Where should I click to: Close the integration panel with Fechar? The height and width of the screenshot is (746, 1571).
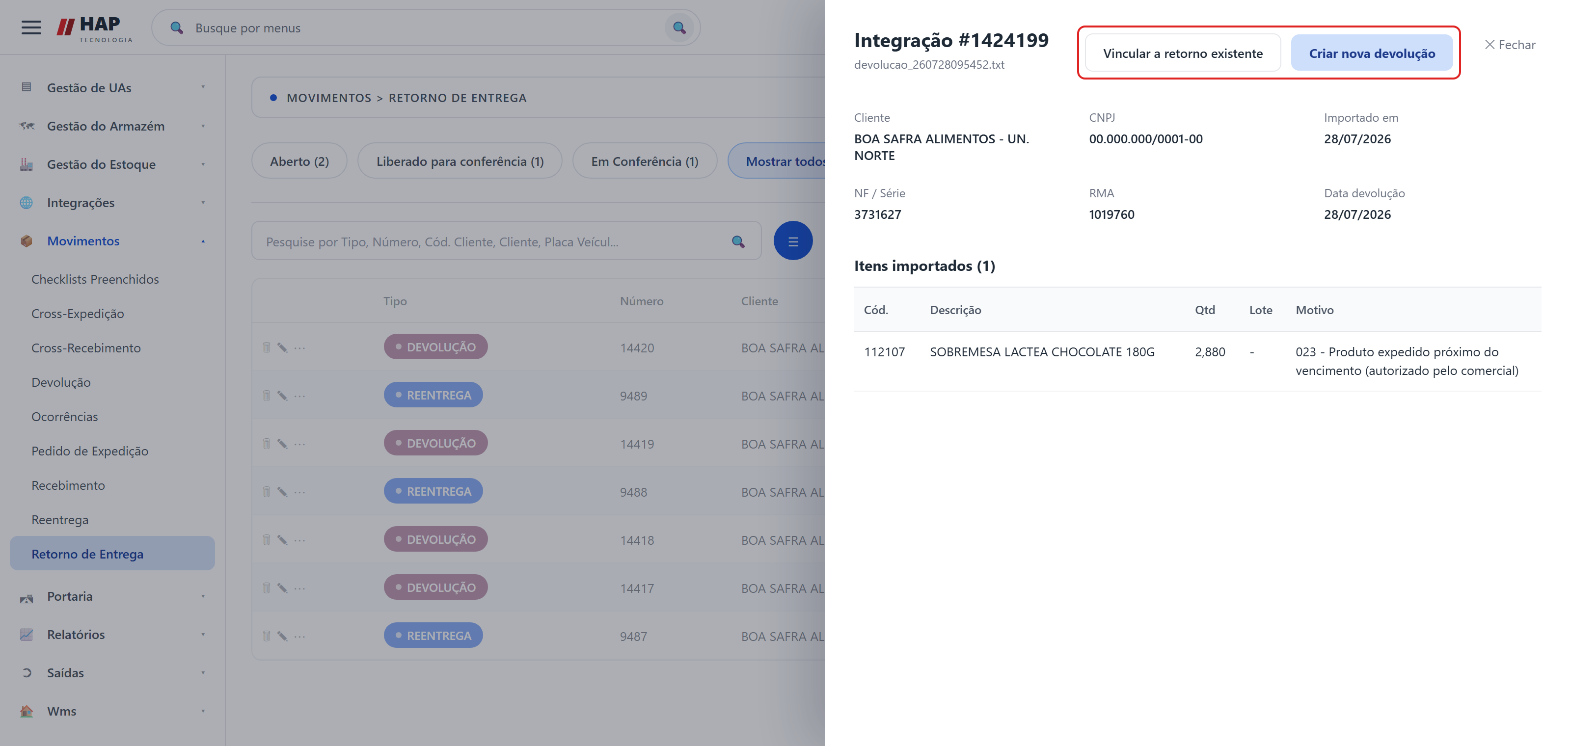pyautogui.click(x=1510, y=45)
